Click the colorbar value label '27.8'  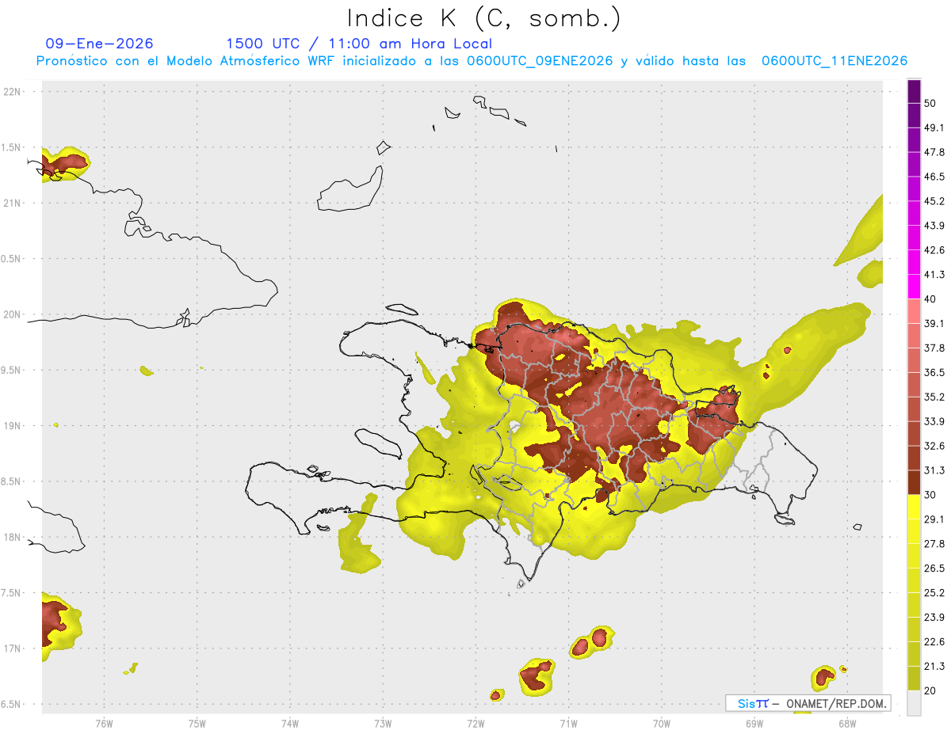pyautogui.click(x=934, y=544)
